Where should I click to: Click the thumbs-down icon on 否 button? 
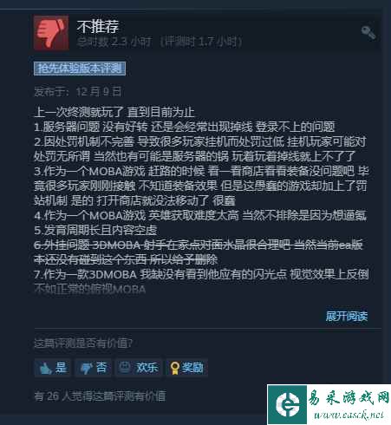tap(86, 369)
